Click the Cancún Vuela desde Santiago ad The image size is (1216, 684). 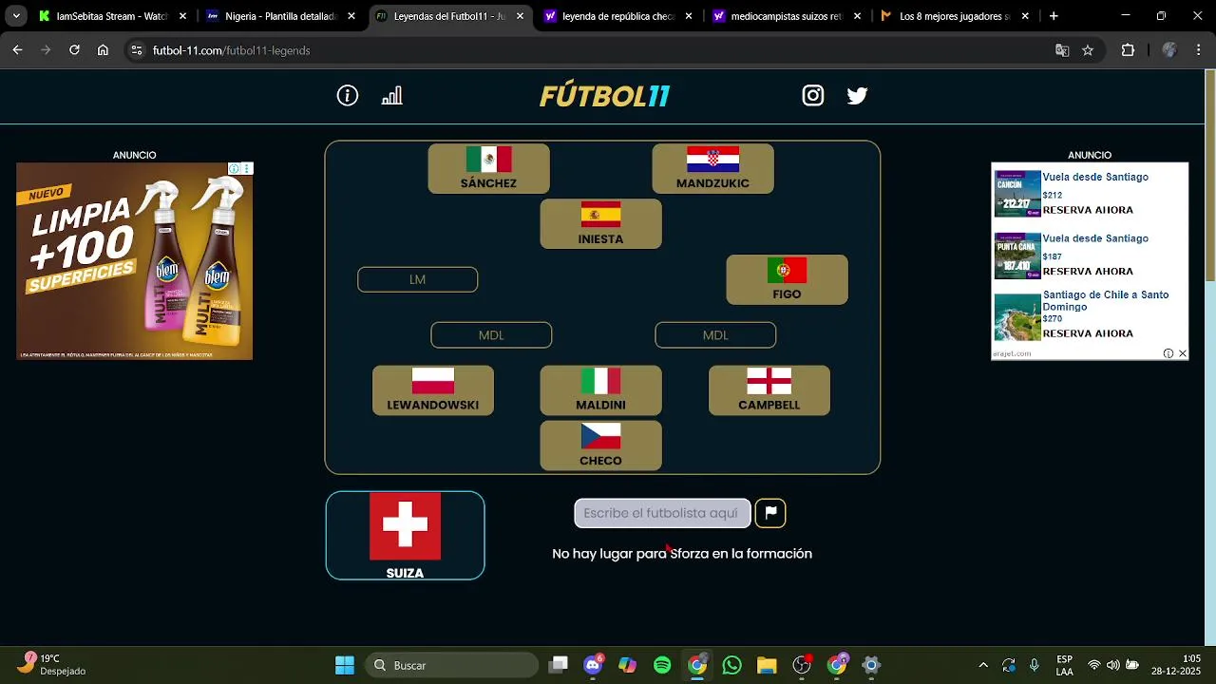(x=1090, y=194)
